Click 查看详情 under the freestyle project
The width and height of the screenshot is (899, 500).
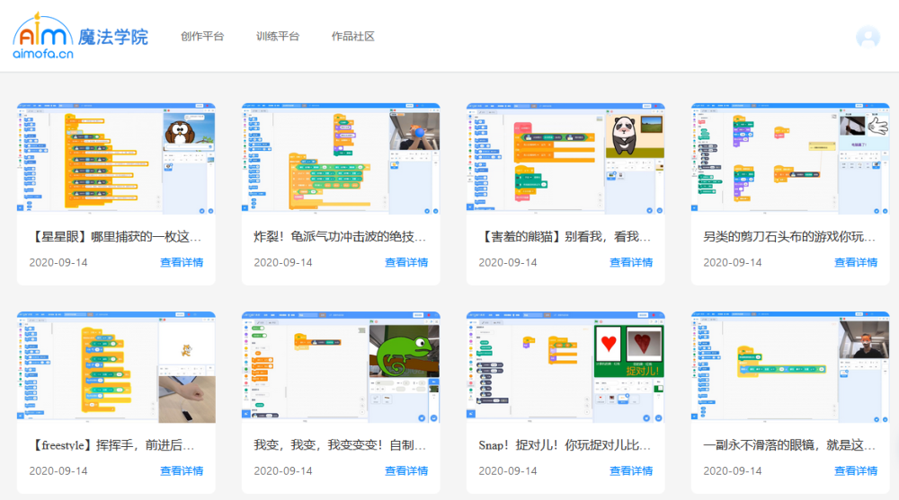182,470
